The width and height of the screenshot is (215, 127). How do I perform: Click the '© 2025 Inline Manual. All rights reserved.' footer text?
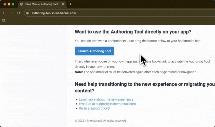pyautogui.click(x=101, y=121)
